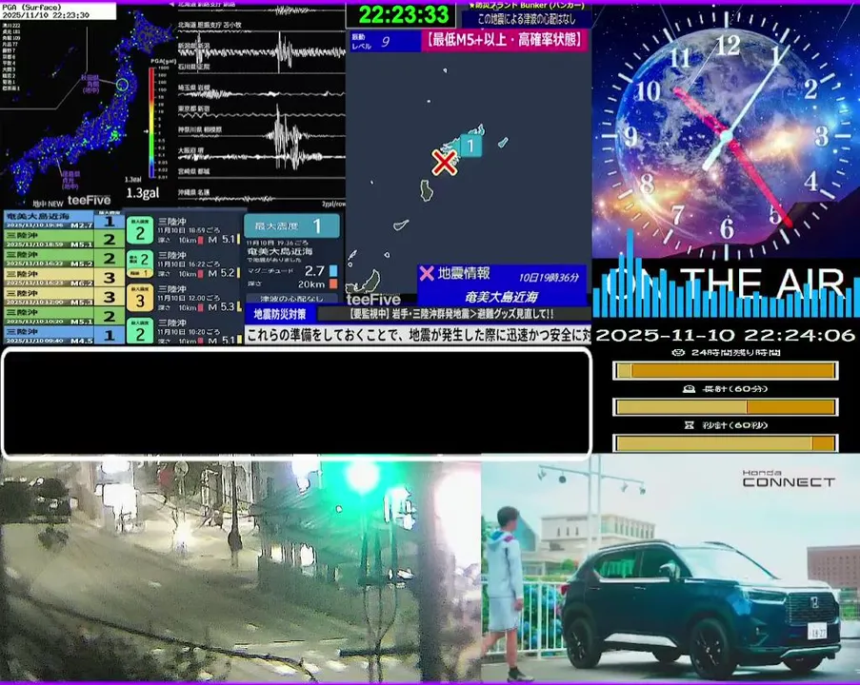
Task: Select the 三陸沖 M5.1 18:59 colored row
Action: [x=64, y=239]
